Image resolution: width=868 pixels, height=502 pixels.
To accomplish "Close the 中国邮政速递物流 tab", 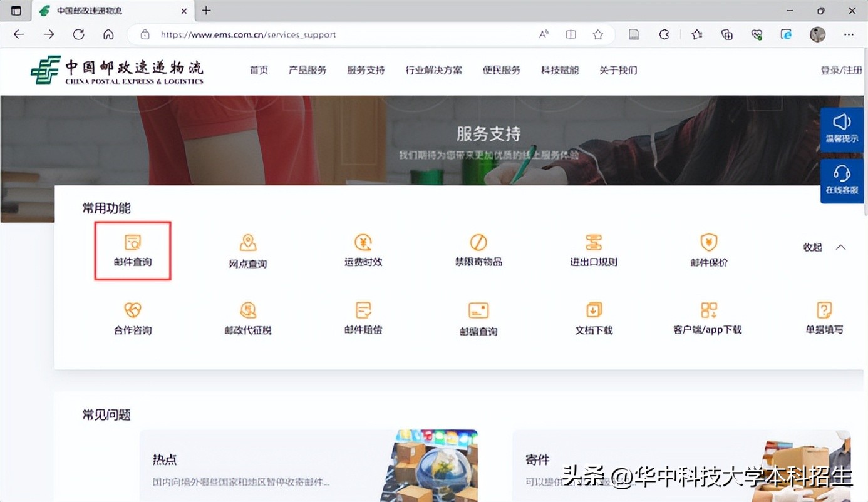I will pos(183,11).
